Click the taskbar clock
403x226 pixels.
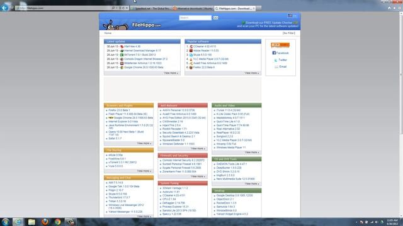[x=392, y=222]
